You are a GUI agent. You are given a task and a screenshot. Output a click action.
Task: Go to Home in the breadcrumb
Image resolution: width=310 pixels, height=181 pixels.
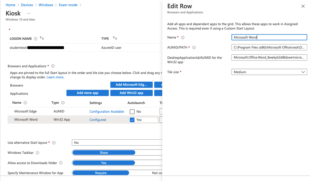[x=10, y=5]
